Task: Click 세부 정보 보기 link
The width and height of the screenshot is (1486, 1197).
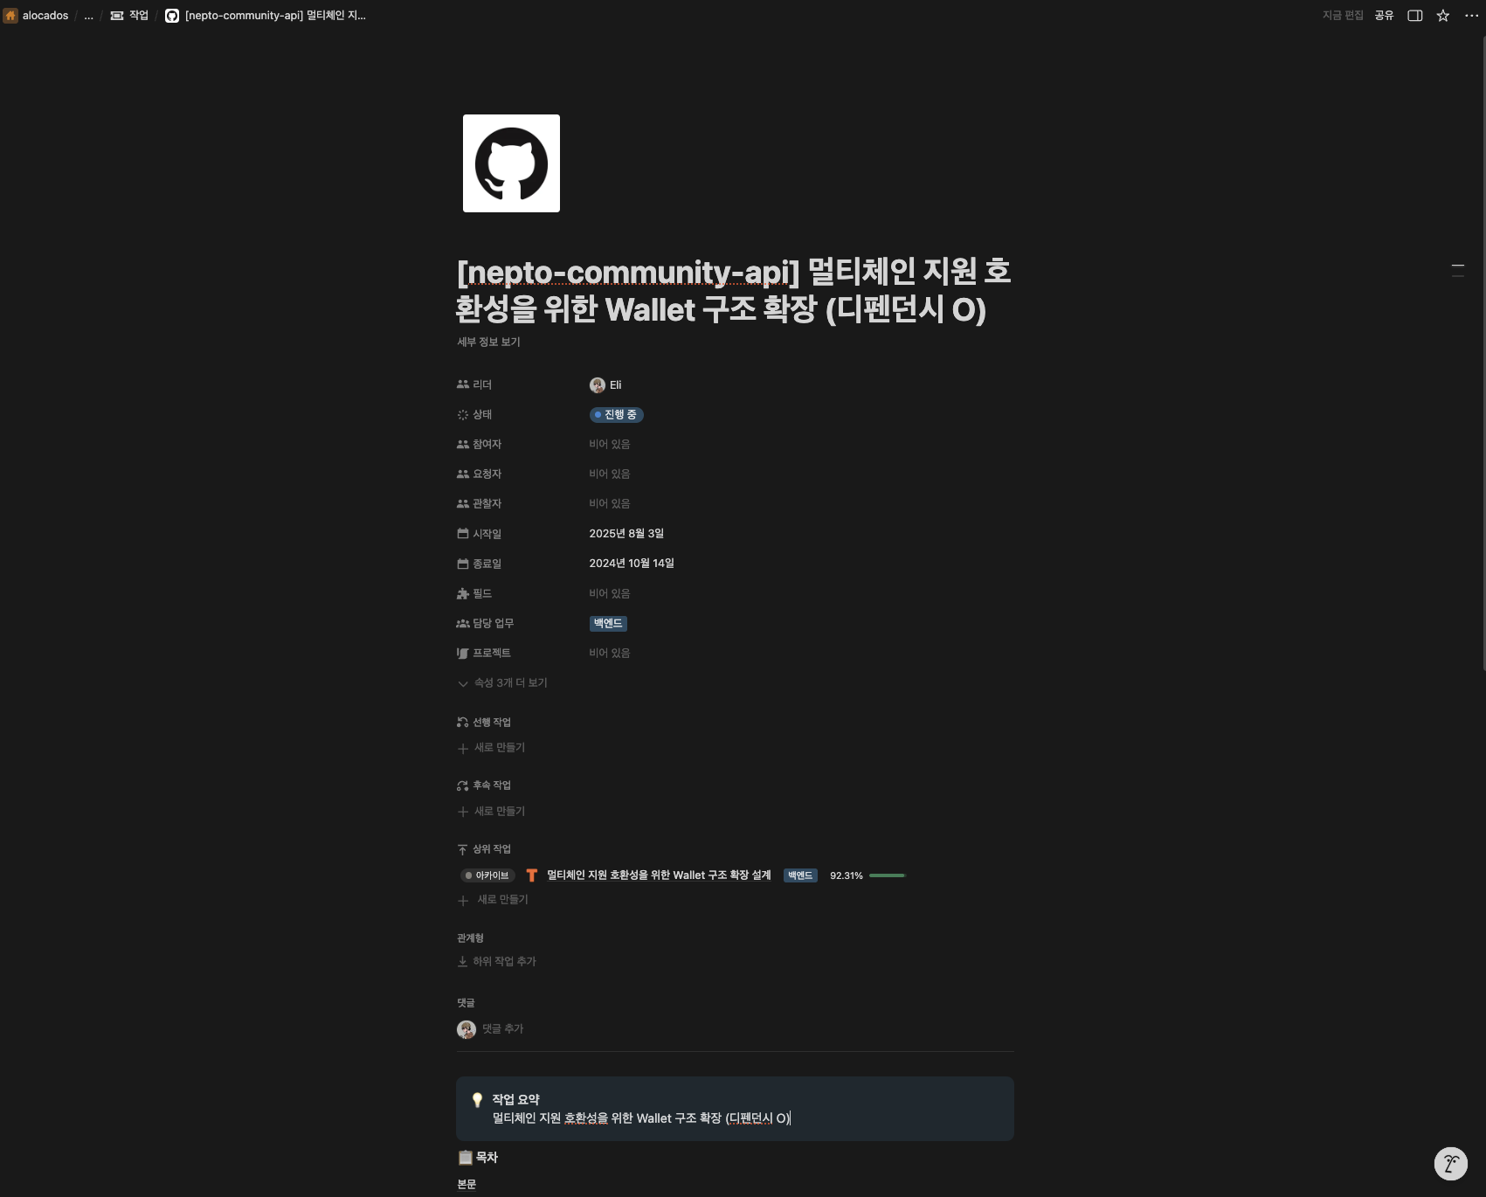Action: [488, 342]
